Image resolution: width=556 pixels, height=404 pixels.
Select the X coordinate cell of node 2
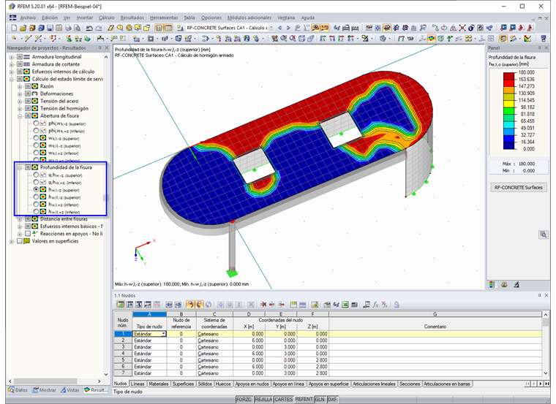pos(249,340)
